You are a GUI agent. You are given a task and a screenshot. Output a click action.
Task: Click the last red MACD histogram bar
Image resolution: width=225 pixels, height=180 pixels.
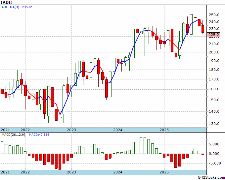tap(203, 154)
